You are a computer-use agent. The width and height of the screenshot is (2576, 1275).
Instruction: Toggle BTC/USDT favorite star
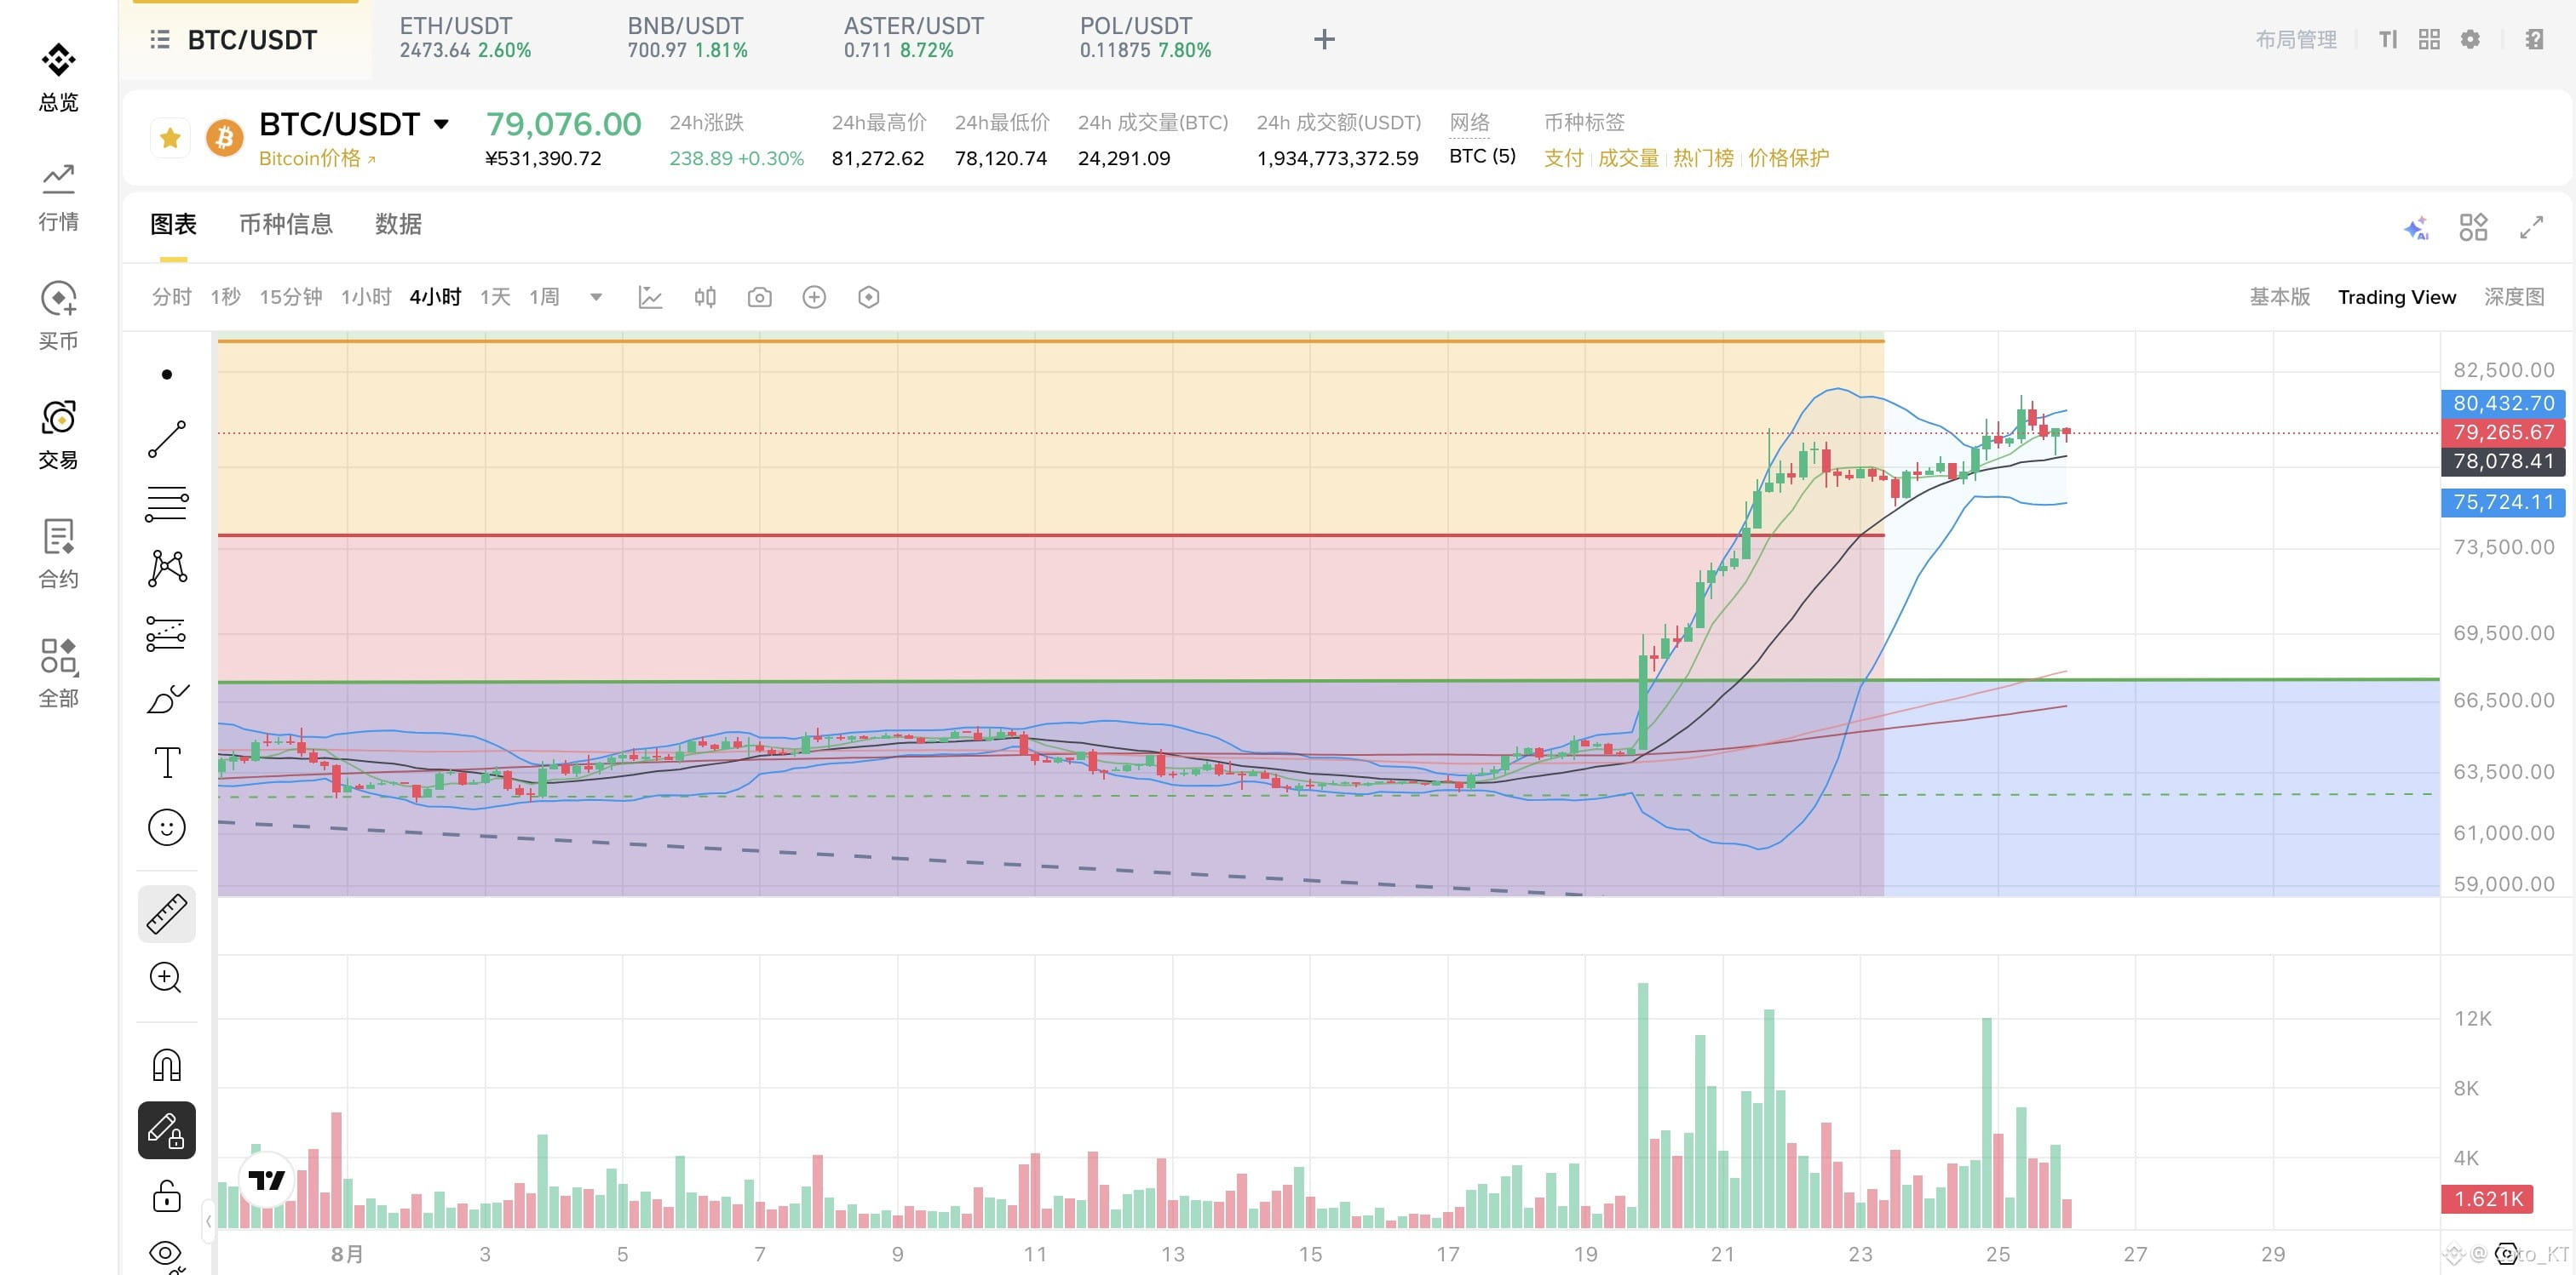coord(170,138)
